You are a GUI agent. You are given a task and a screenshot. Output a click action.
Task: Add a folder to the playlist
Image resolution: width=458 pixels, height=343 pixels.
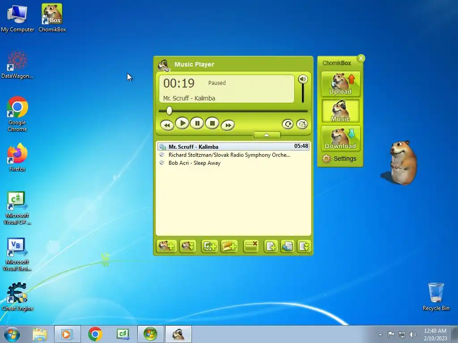click(229, 246)
